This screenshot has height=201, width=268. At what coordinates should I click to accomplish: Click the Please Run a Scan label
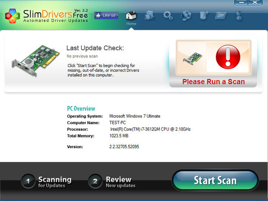click(x=214, y=81)
